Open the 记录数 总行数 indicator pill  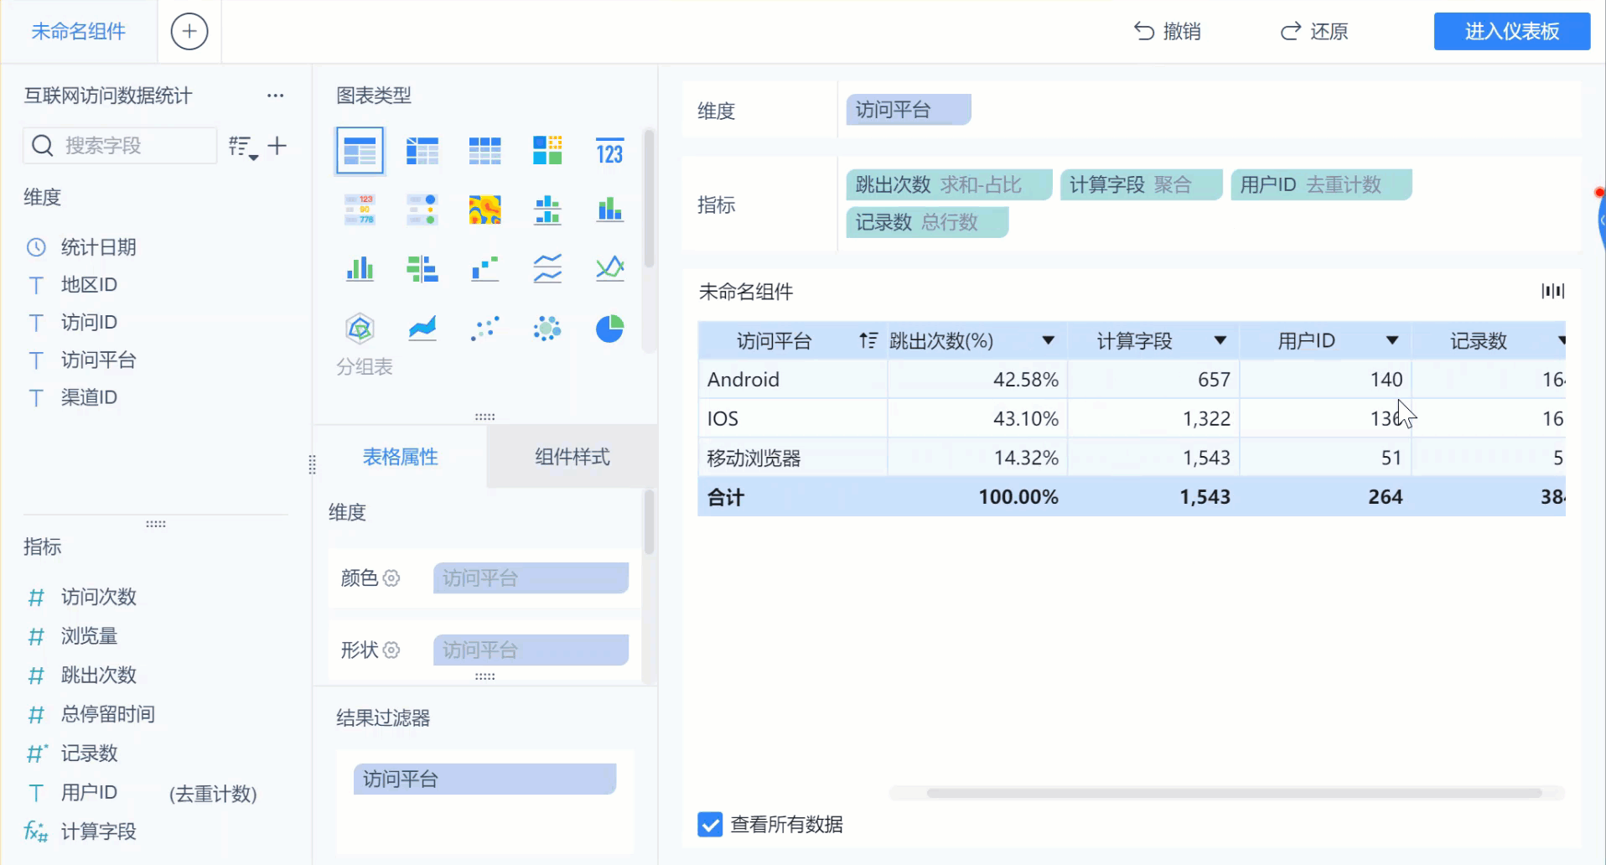coord(927,222)
